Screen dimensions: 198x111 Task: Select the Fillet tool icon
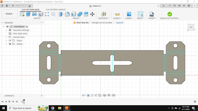[x=67, y=14]
